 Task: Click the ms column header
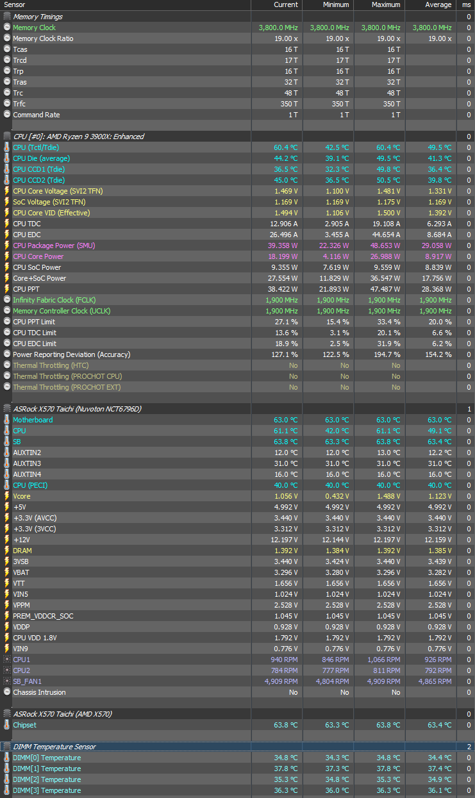coord(465,4)
